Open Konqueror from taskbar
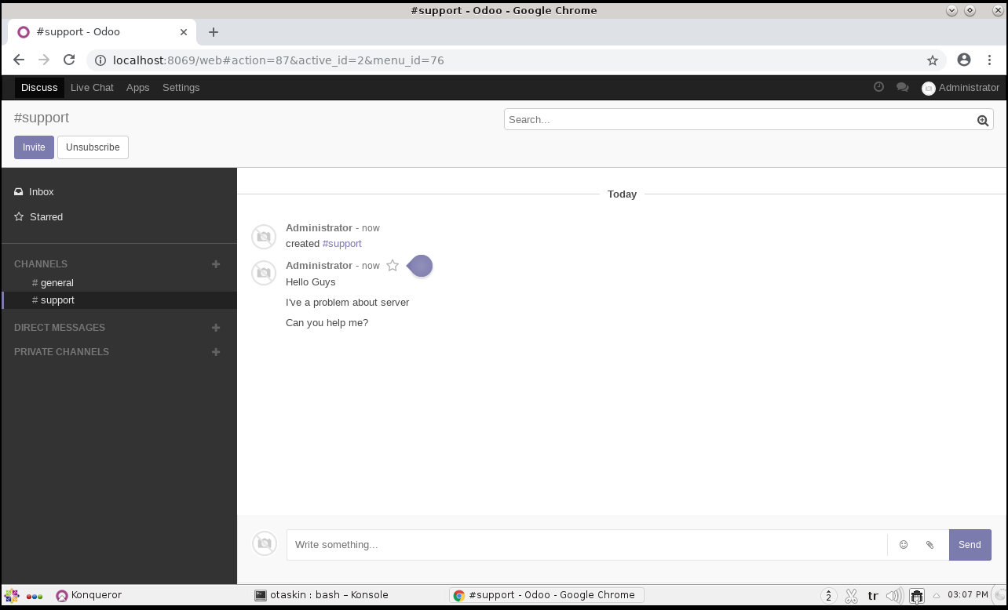This screenshot has height=610, width=1008. click(x=89, y=595)
